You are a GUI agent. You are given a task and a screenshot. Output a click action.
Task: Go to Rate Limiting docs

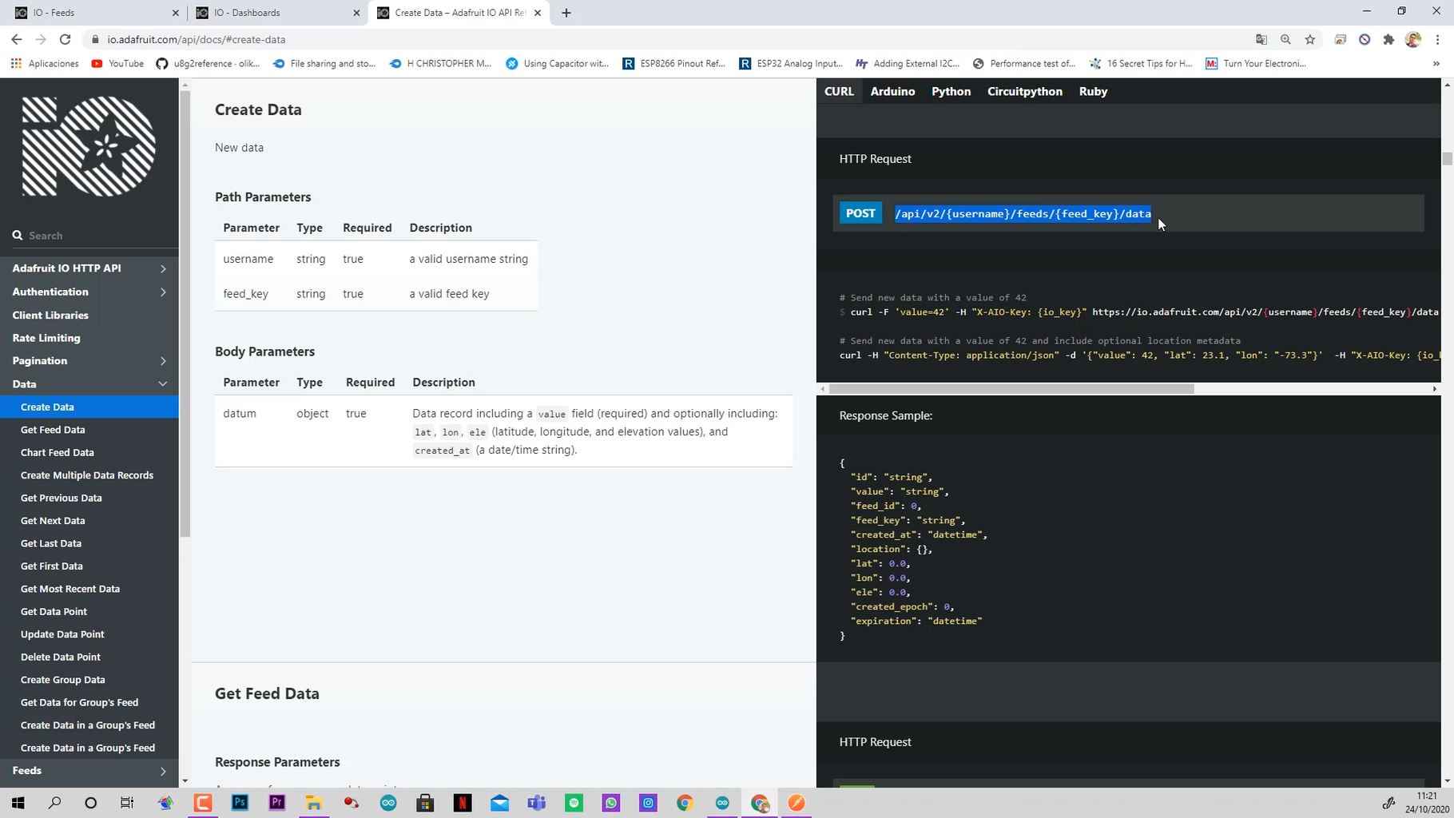coord(46,338)
